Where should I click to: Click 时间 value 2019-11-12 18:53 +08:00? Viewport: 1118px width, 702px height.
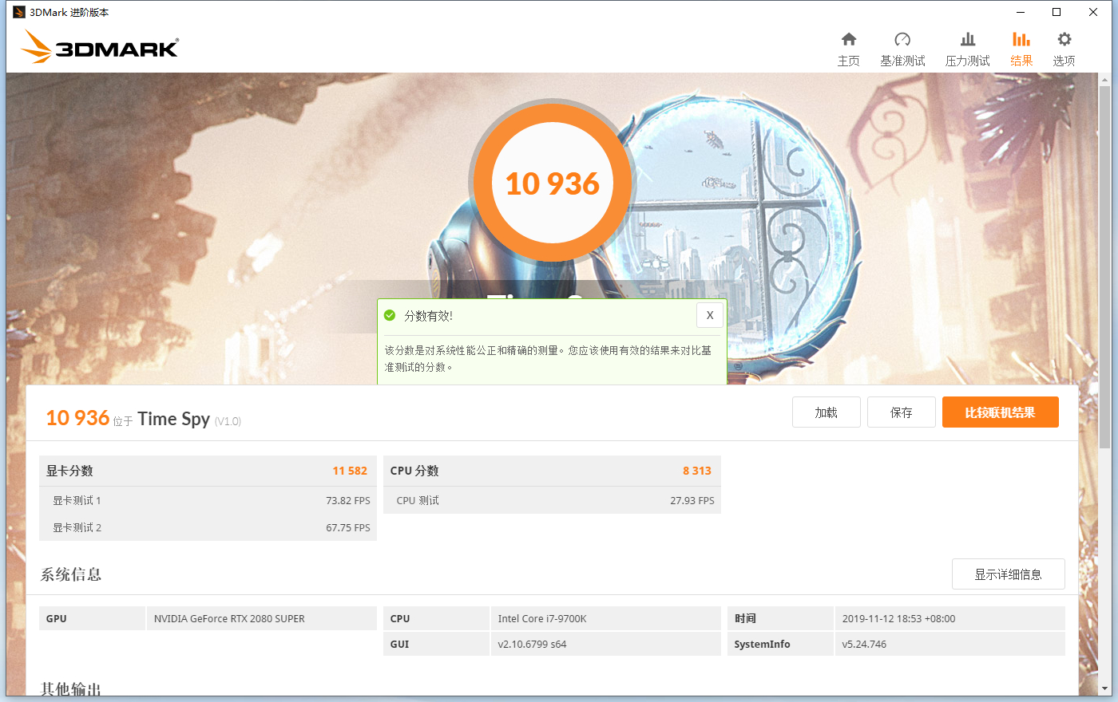898,618
